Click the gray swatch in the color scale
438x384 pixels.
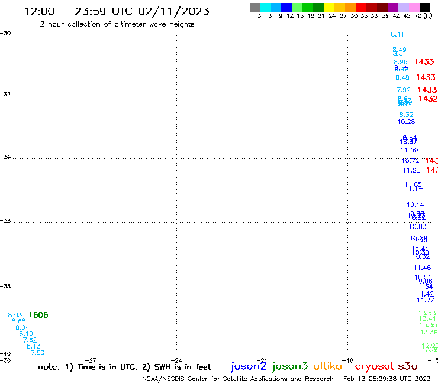coord(255,7)
